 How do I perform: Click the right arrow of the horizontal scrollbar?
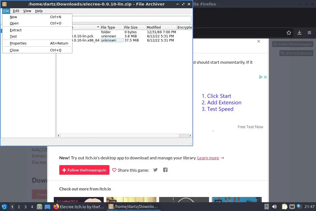tap(190, 136)
